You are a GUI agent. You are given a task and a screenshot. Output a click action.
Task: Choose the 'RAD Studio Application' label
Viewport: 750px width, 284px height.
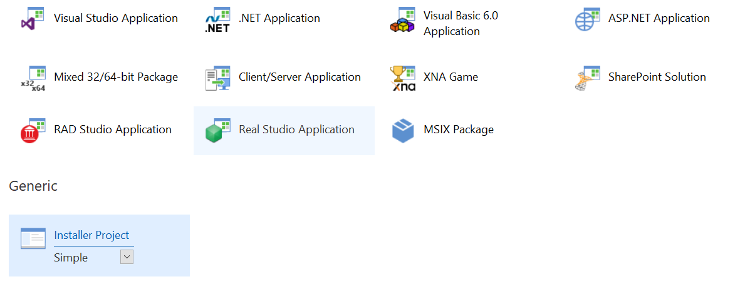point(113,129)
